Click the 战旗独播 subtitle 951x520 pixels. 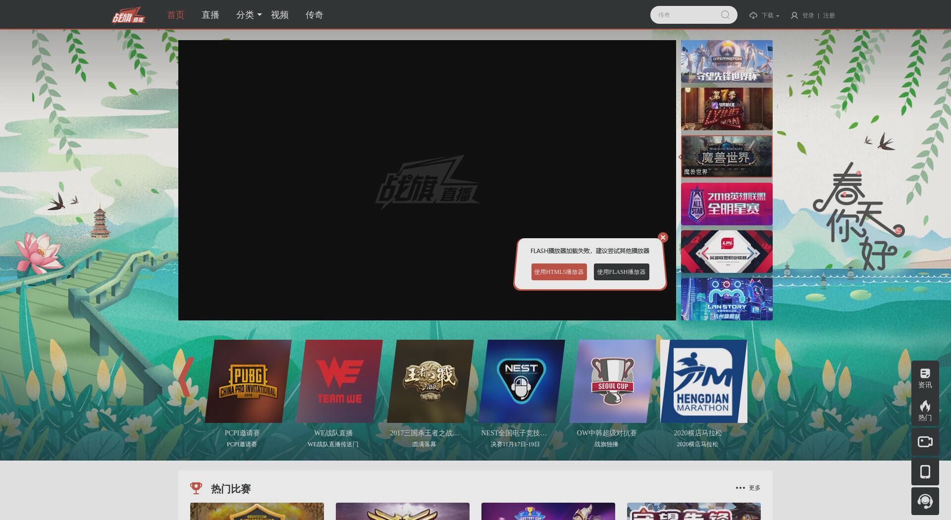click(606, 444)
